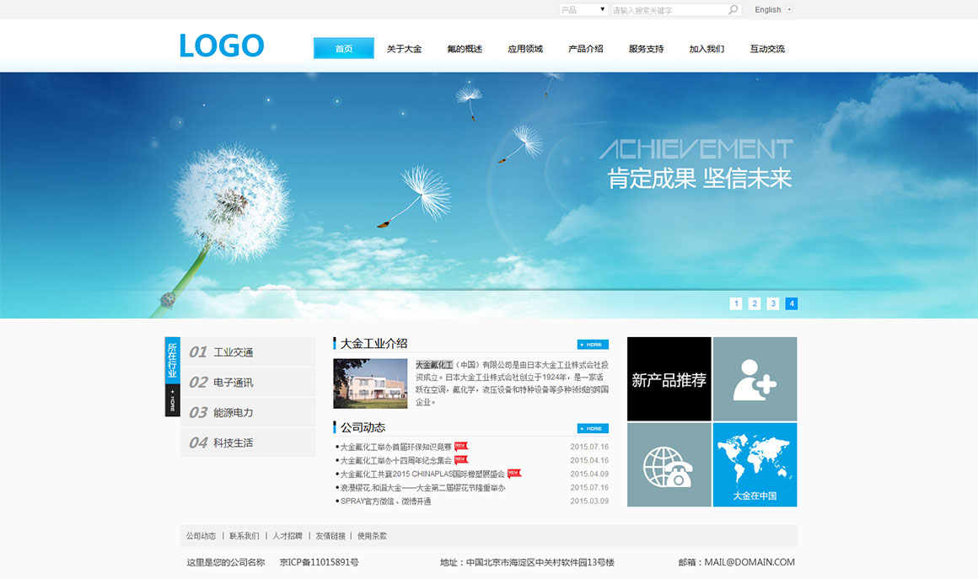Image resolution: width=978 pixels, height=579 pixels.
Task: Switch to banner slide 1
Action: (736, 303)
